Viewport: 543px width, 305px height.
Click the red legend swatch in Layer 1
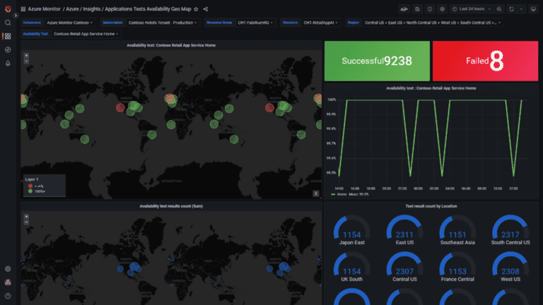[x=30, y=186]
